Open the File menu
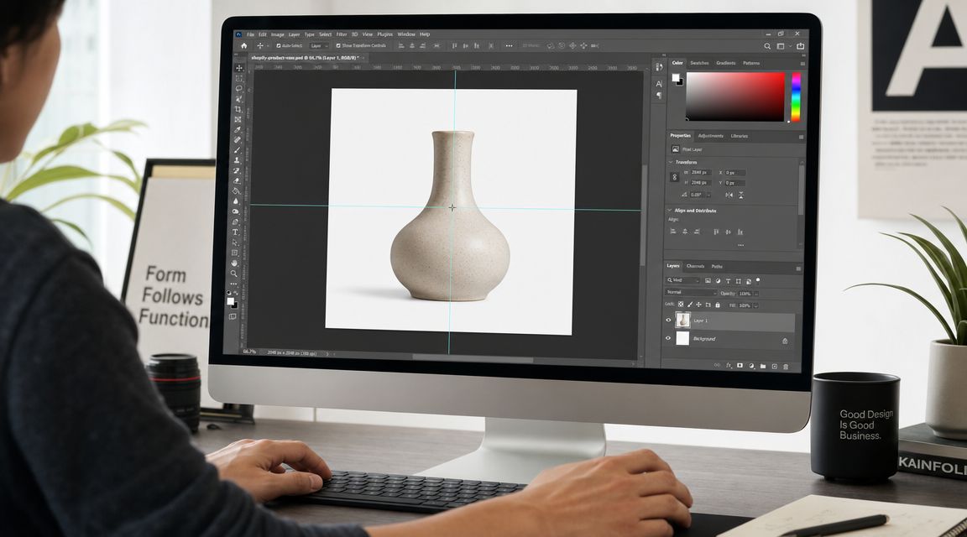Screen dimensions: 967x537 click(x=250, y=34)
